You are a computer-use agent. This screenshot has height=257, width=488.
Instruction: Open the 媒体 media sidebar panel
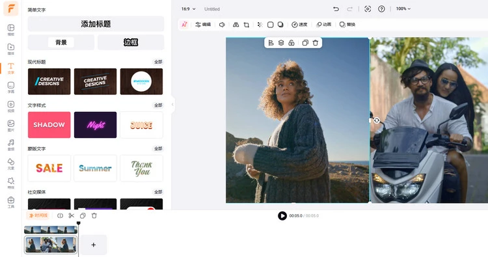coord(10,49)
